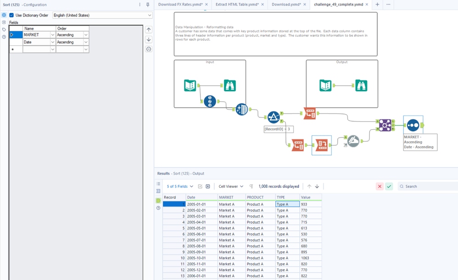This screenshot has width=458, height=280.
Task: Click the green checkmark in Results
Action: [389, 187]
